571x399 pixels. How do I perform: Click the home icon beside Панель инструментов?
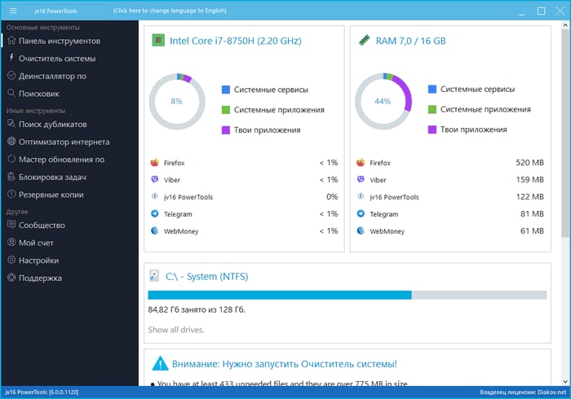coord(11,41)
